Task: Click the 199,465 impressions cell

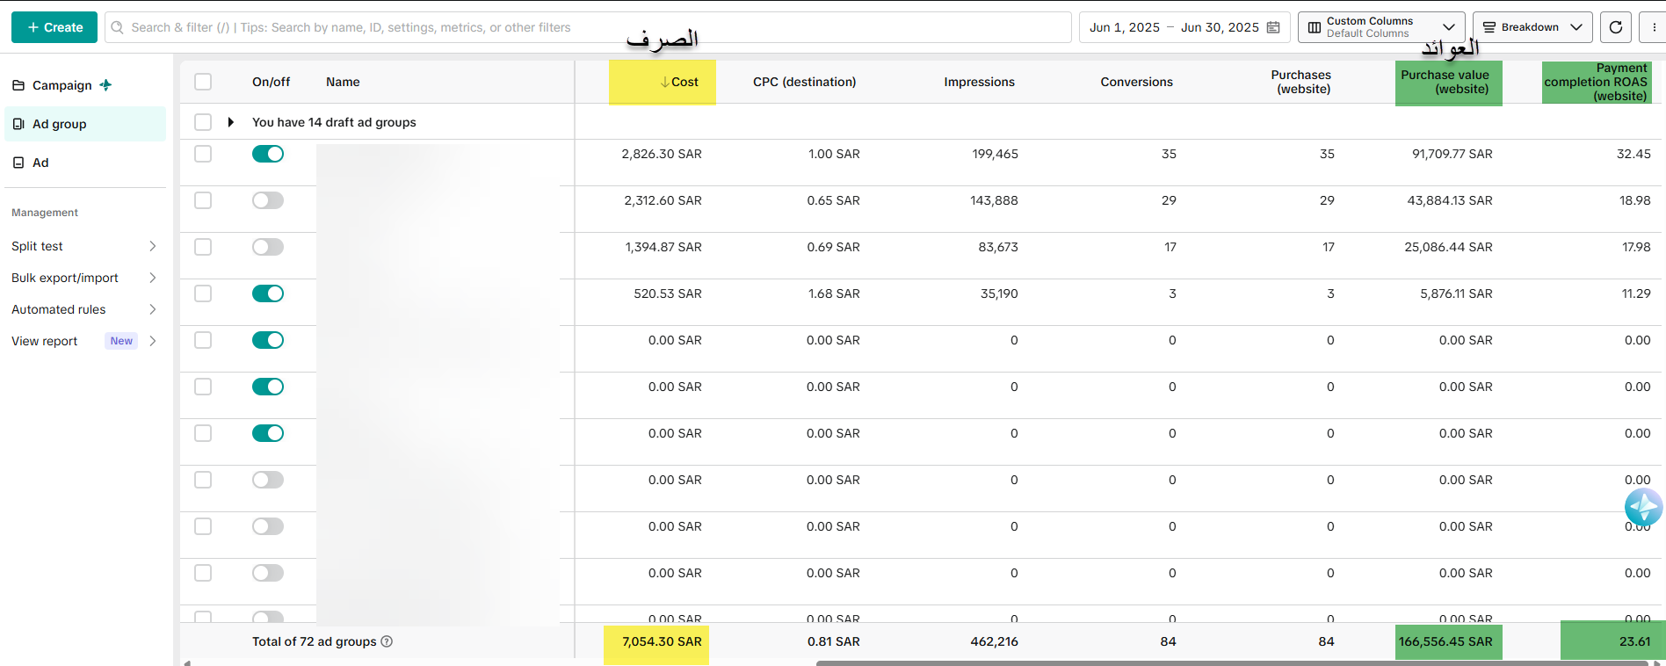Action: [x=995, y=154]
